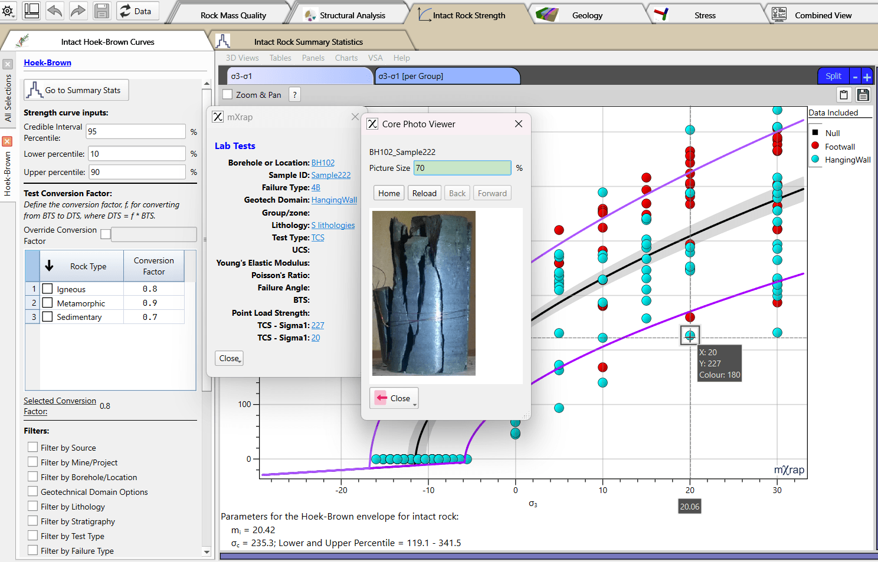This screenshot has width=878, height=562.
Task: Enable the Zoom & Pan checkbox
Action: (228, 94)
